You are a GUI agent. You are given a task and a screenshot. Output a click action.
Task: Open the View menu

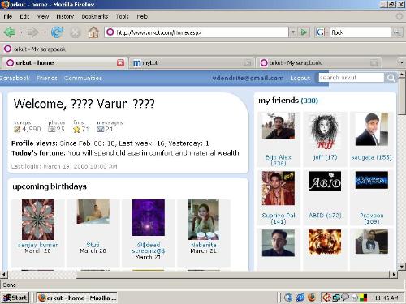pos(43,17)
